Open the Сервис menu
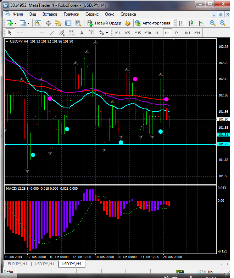 tap(92, 14)
